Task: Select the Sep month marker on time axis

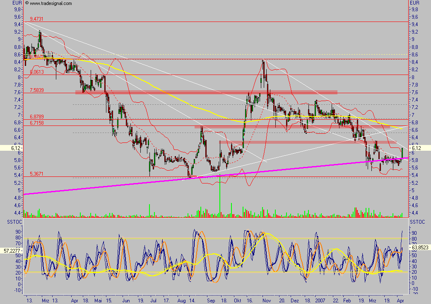Action: click(x=210, y=301)
